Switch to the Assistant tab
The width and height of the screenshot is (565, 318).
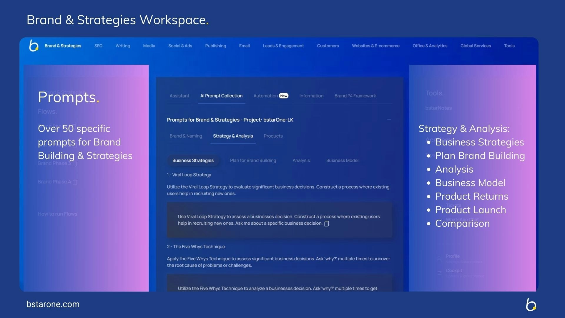[x=179, y=96]
